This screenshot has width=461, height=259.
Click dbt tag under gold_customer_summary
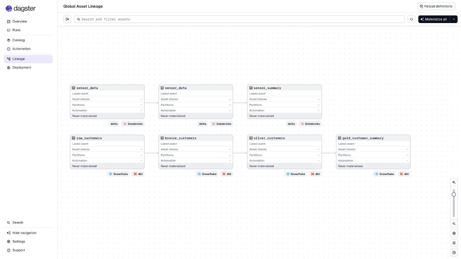pos(404,174)
